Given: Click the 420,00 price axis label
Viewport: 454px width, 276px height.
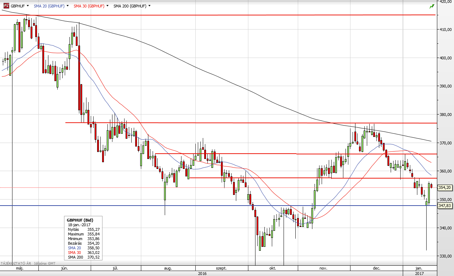Looking at the screenshot, I should pyautogui.click(x=446, y=1).
